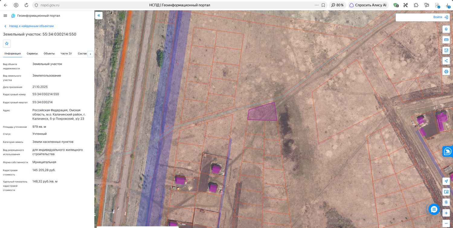Zoom out of the map with minus
The width and height of the screenshot is (453, 228).
[x=446, y=223]
